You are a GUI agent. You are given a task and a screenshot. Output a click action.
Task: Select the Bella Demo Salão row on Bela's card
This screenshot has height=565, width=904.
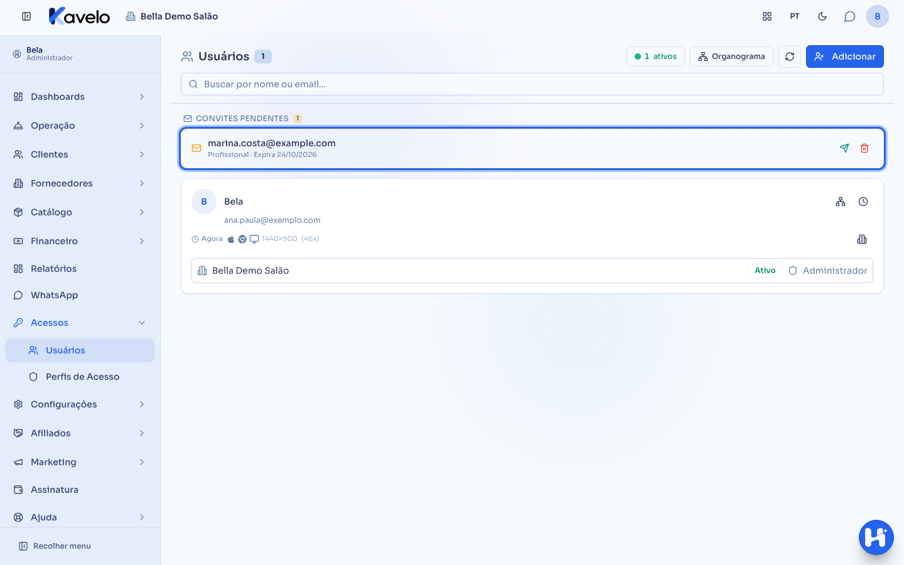pyautogui.click(x=532, y=271)
